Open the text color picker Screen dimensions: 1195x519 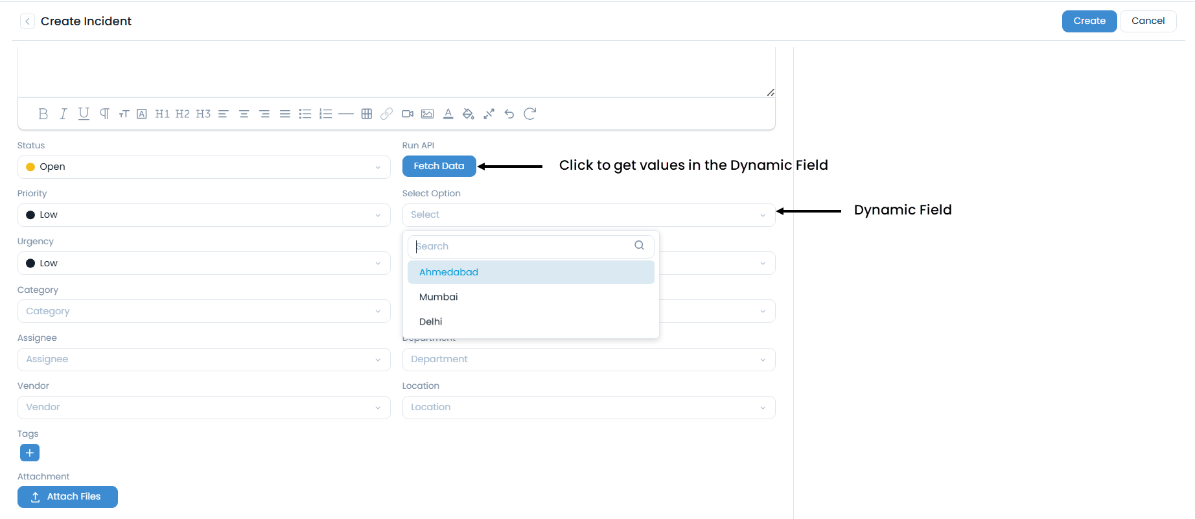(448, 114)
